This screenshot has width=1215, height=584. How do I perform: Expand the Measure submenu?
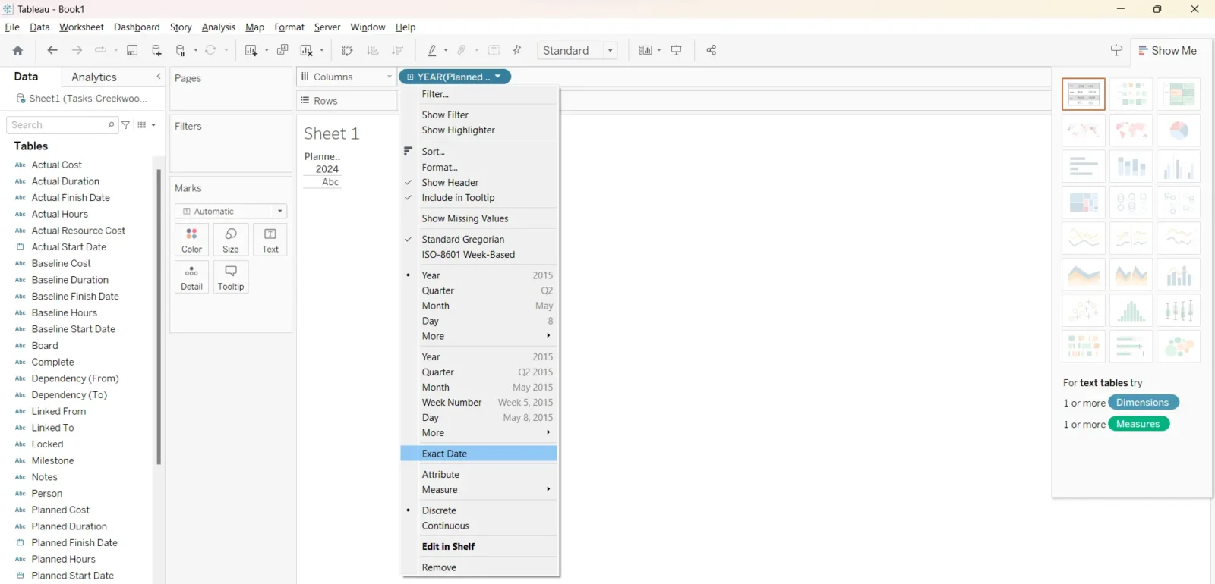click(479, 490)
